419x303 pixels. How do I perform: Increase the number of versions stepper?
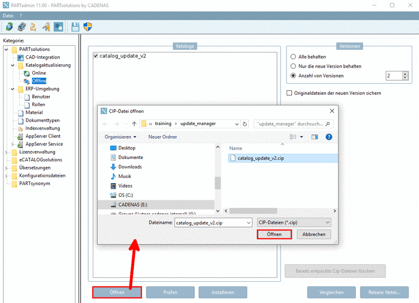406,74
